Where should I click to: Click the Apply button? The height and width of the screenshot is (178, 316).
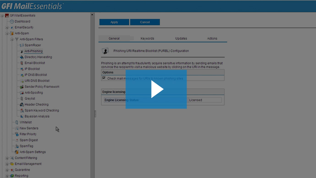114,22
